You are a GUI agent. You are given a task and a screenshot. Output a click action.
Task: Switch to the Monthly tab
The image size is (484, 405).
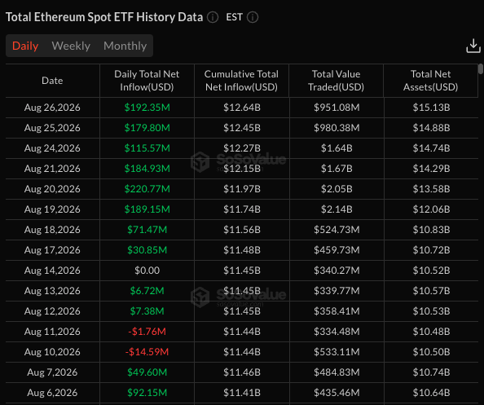[125, 46]
